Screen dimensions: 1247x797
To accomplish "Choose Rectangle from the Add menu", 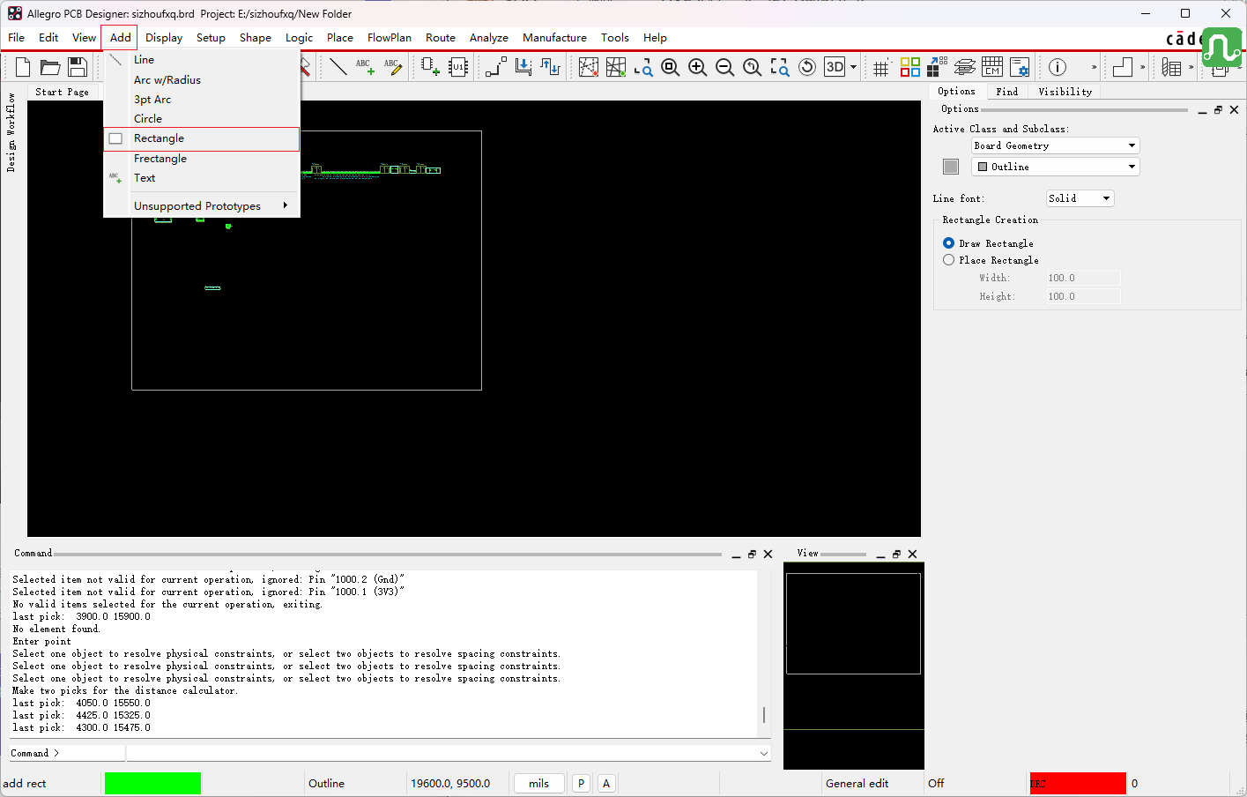I will coord(202,138).
